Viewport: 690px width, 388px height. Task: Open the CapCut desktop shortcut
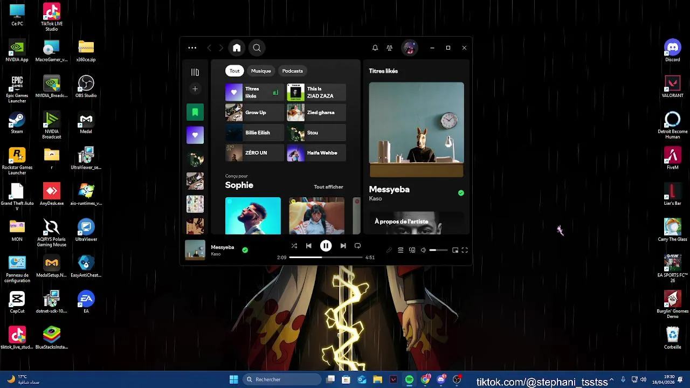[17, 302]
